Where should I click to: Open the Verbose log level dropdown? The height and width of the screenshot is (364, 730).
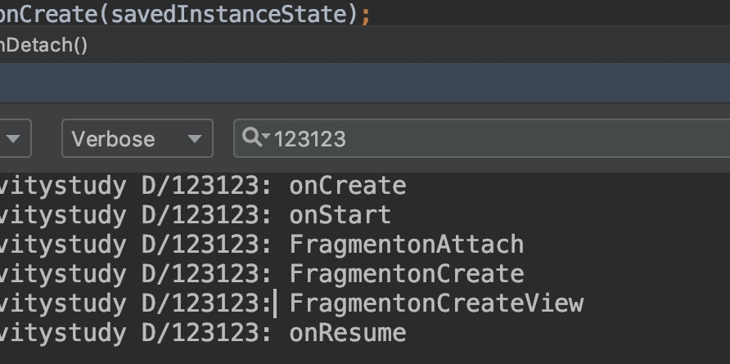coord(137,139)
